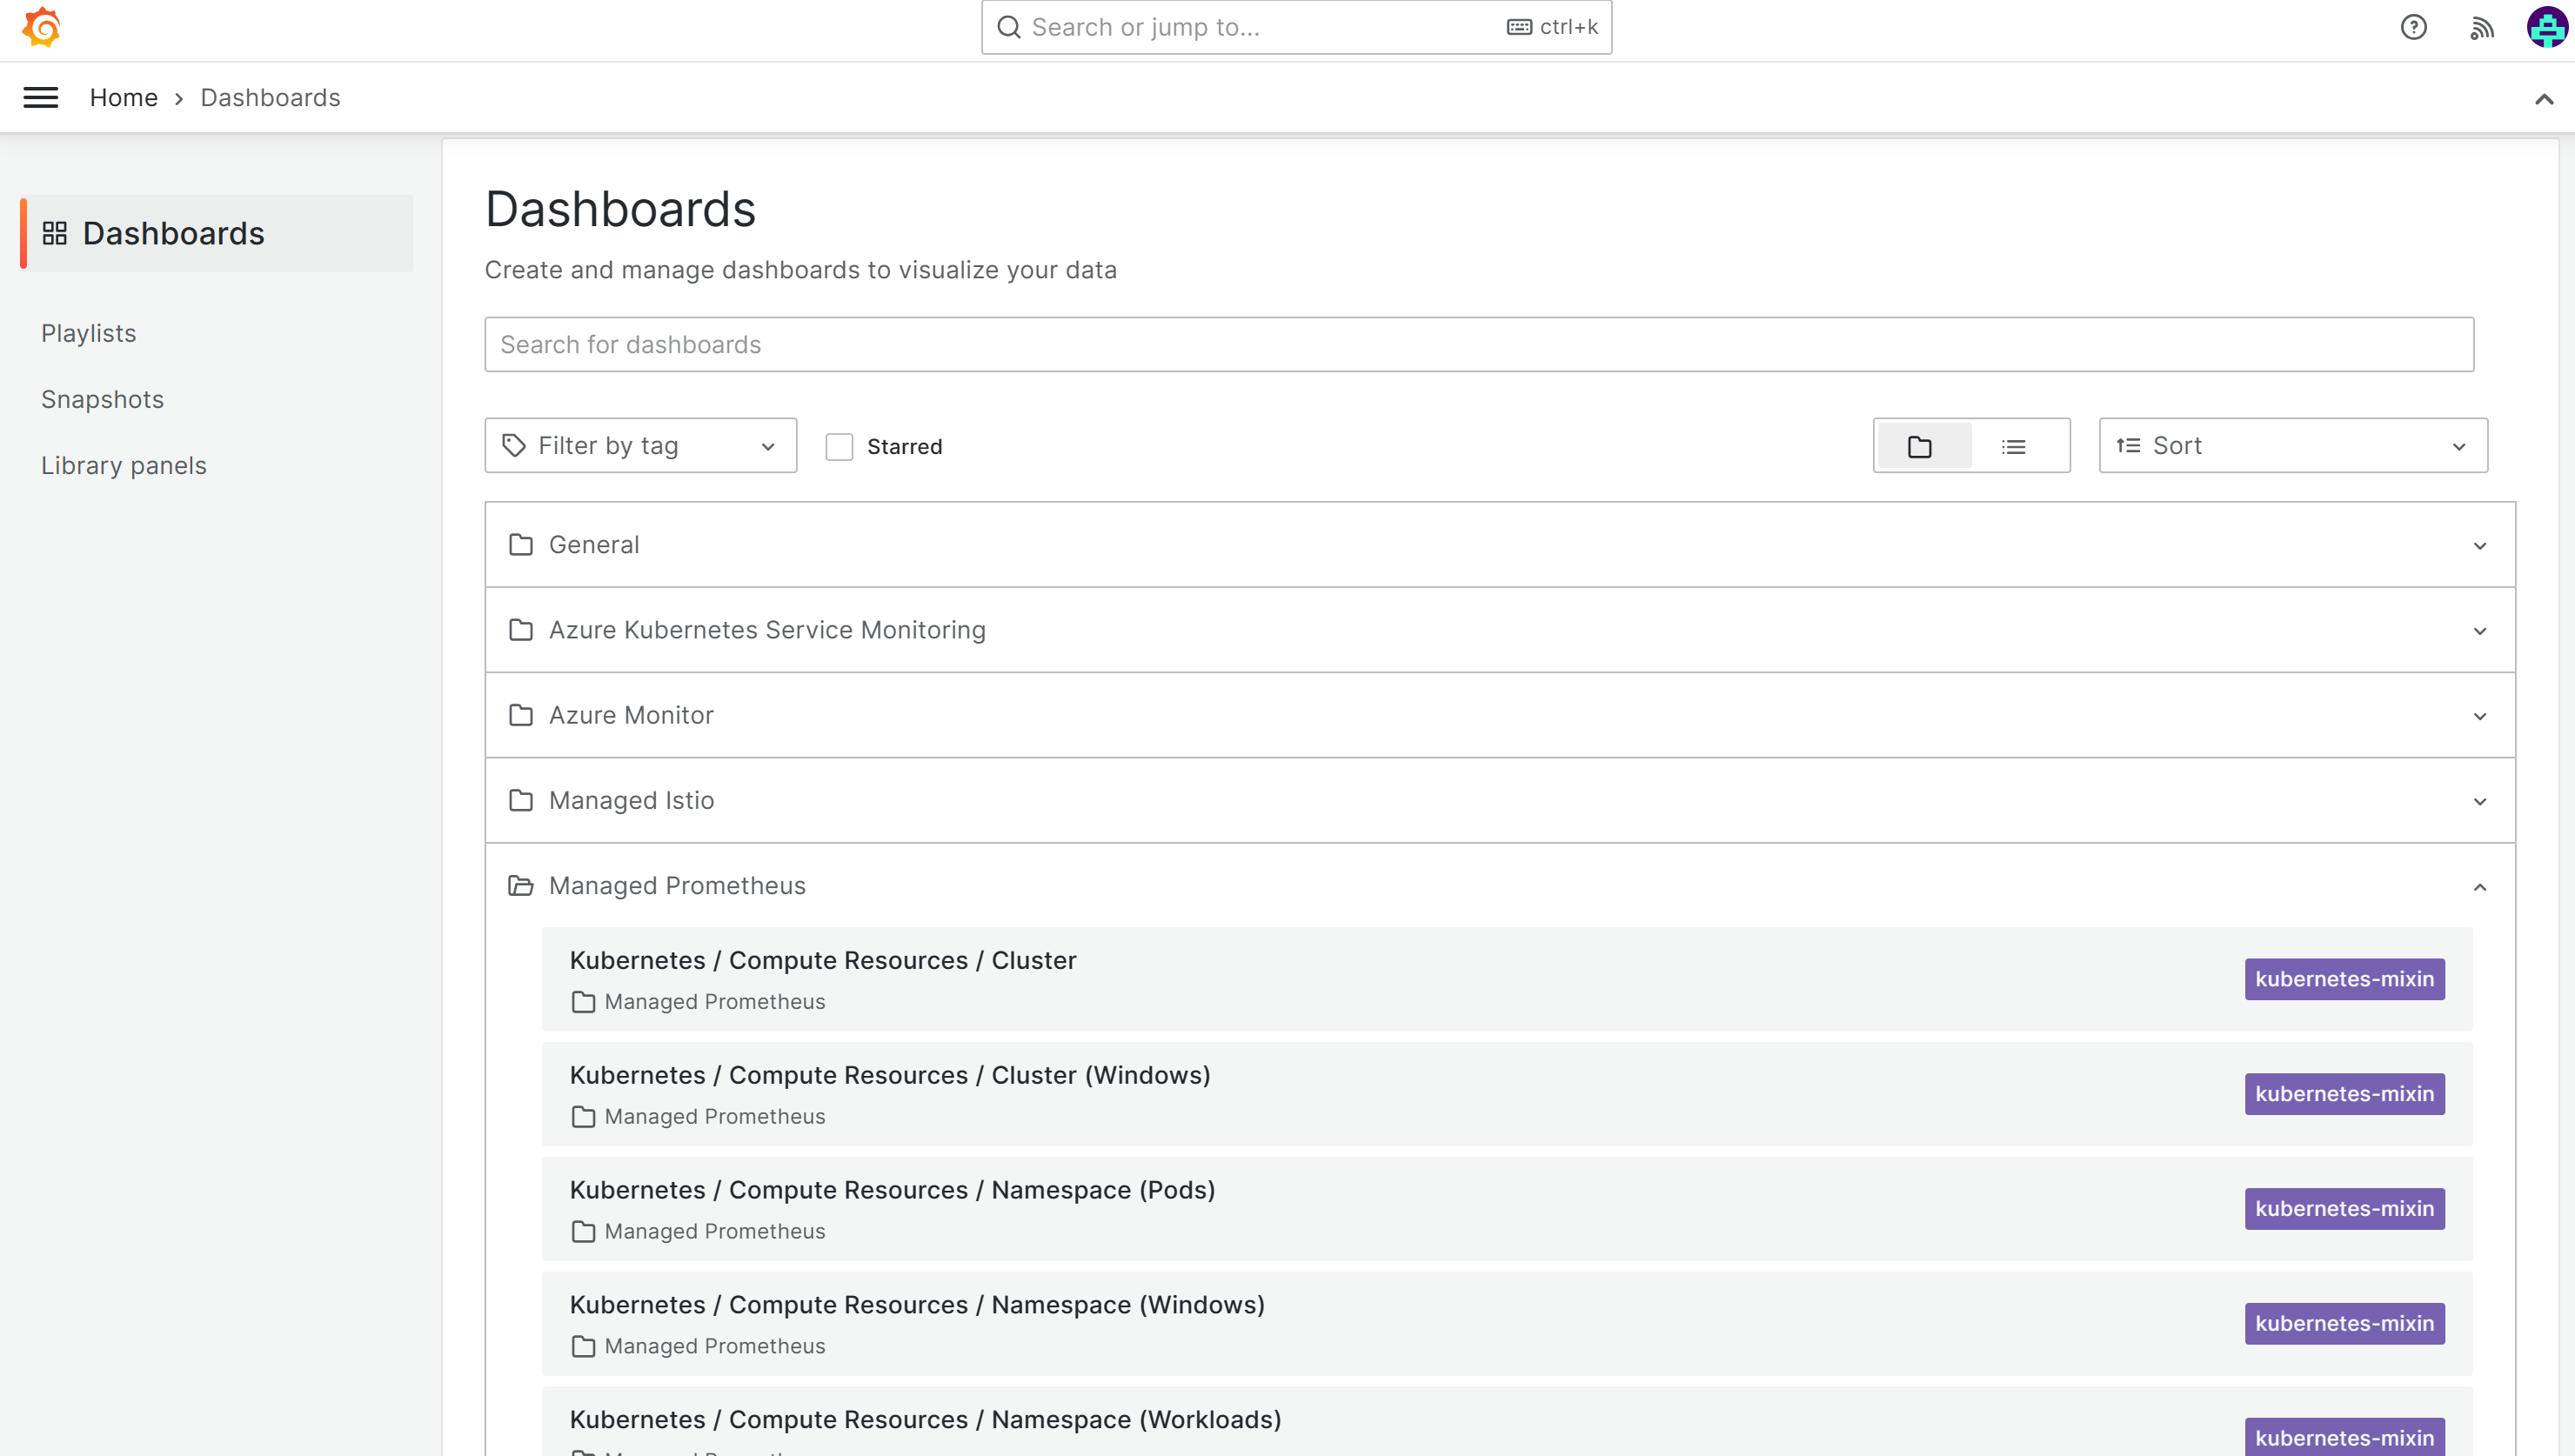Click folder icon under Cluster (Windows) dashboard
This screenshot has height=1456, width=2575.
coord(584,1117)
